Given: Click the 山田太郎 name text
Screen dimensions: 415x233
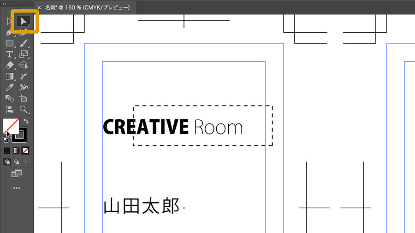Looking at the screenshot, I should 142,206.
